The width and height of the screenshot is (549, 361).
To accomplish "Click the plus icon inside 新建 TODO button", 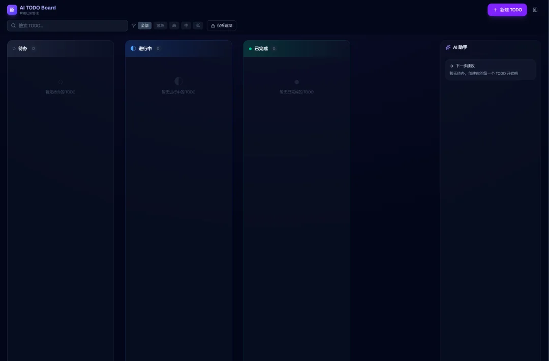I will click(495, 10).
